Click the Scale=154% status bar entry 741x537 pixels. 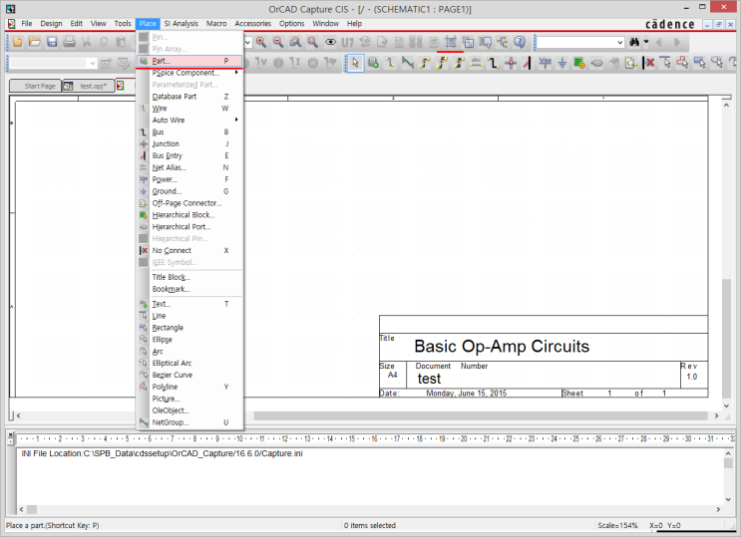(x=617, y=525)
